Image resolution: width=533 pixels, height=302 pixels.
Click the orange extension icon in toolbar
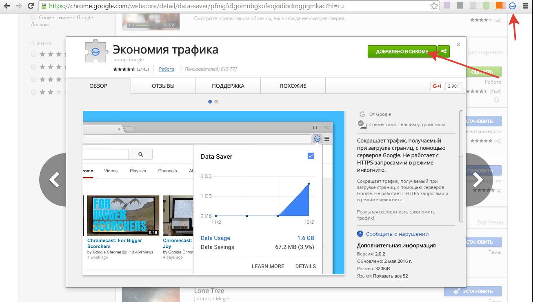(499, 6)
